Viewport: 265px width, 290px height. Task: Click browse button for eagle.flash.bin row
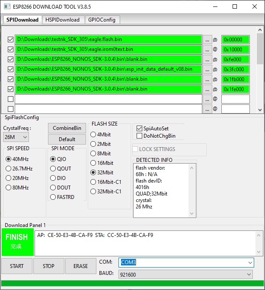207,40
